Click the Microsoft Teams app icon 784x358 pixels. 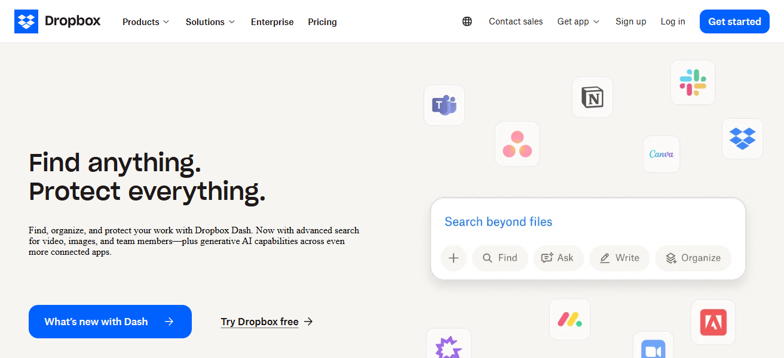[444, 105]
